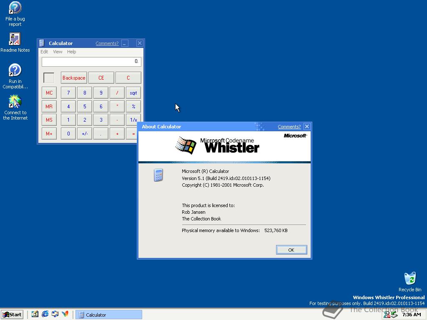Image resolution: width=427 pixels, height=320 pixels.
Task: Click the MR memory recall button
Action: pos(49,106)
